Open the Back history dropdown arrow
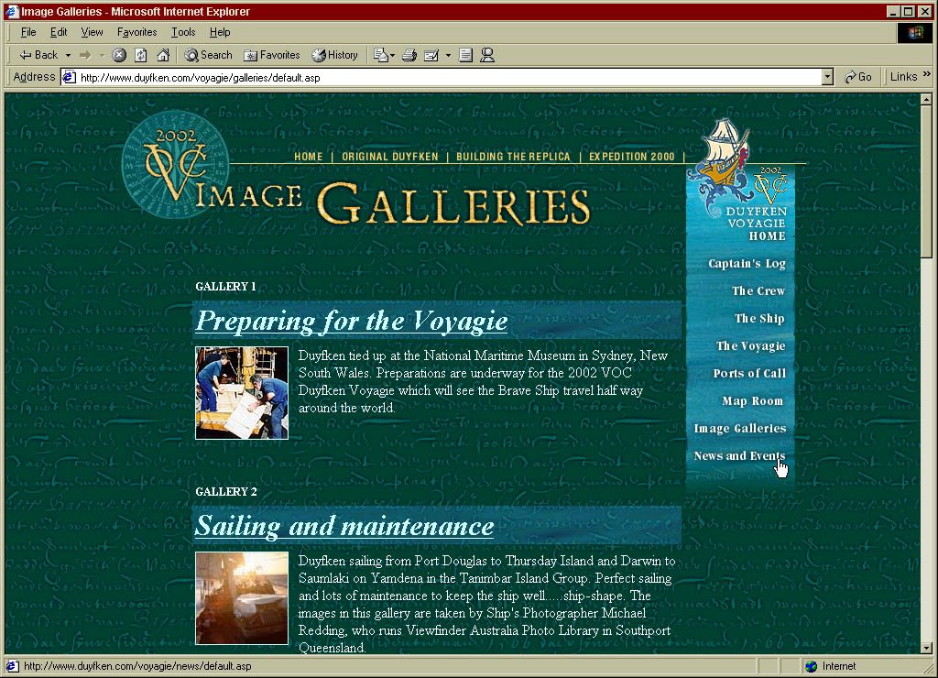Image resolution: width=938 pixels, height=678 pixels. 68,55
